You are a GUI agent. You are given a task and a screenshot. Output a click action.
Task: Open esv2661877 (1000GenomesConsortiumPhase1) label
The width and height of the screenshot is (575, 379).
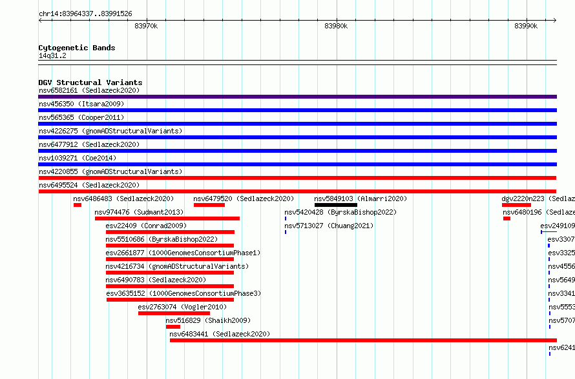point(183,253)
